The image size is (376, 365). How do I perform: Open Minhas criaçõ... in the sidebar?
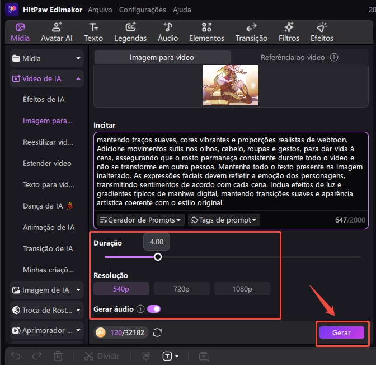click(48, 270)
